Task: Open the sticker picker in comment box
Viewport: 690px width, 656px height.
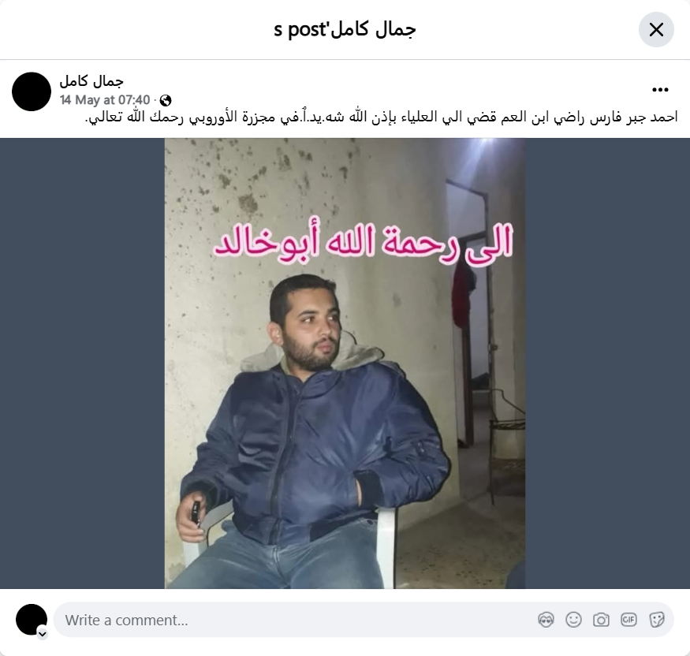Action: click(656, 620)
